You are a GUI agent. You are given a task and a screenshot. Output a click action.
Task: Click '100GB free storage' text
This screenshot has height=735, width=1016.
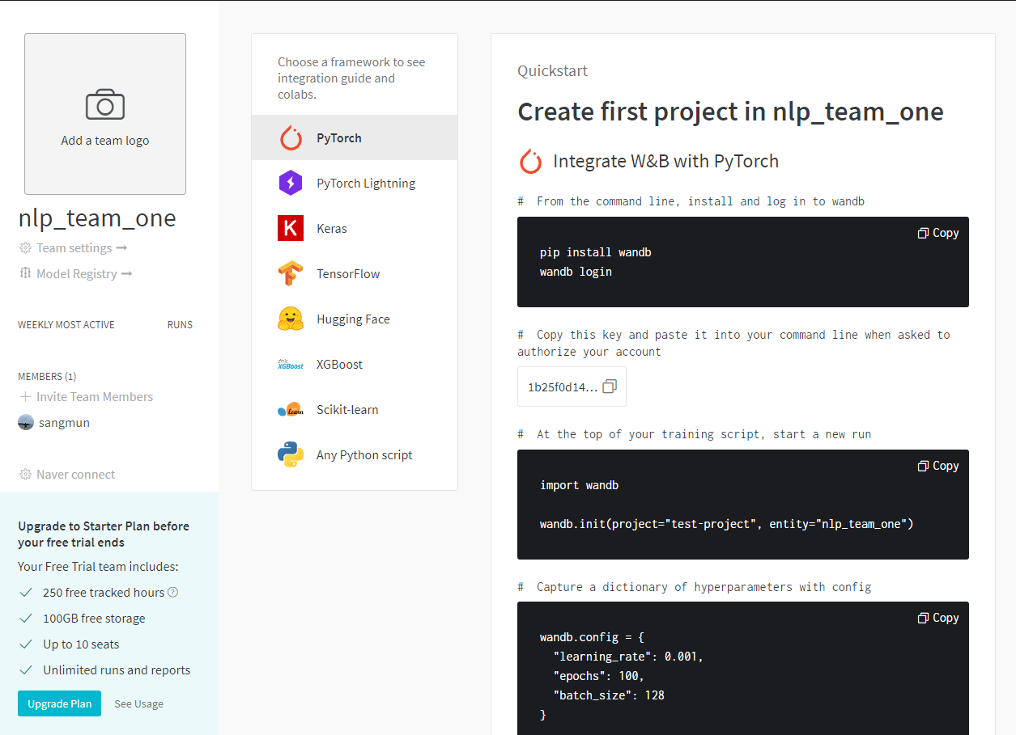tap(94, 619)
